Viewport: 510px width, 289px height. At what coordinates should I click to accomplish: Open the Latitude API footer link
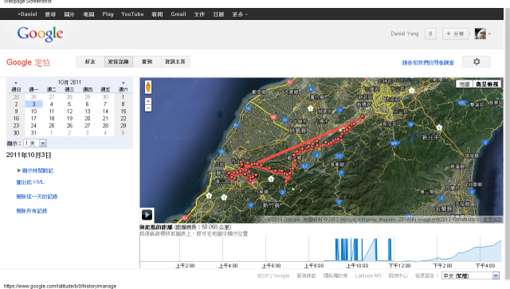click(368, 275)
